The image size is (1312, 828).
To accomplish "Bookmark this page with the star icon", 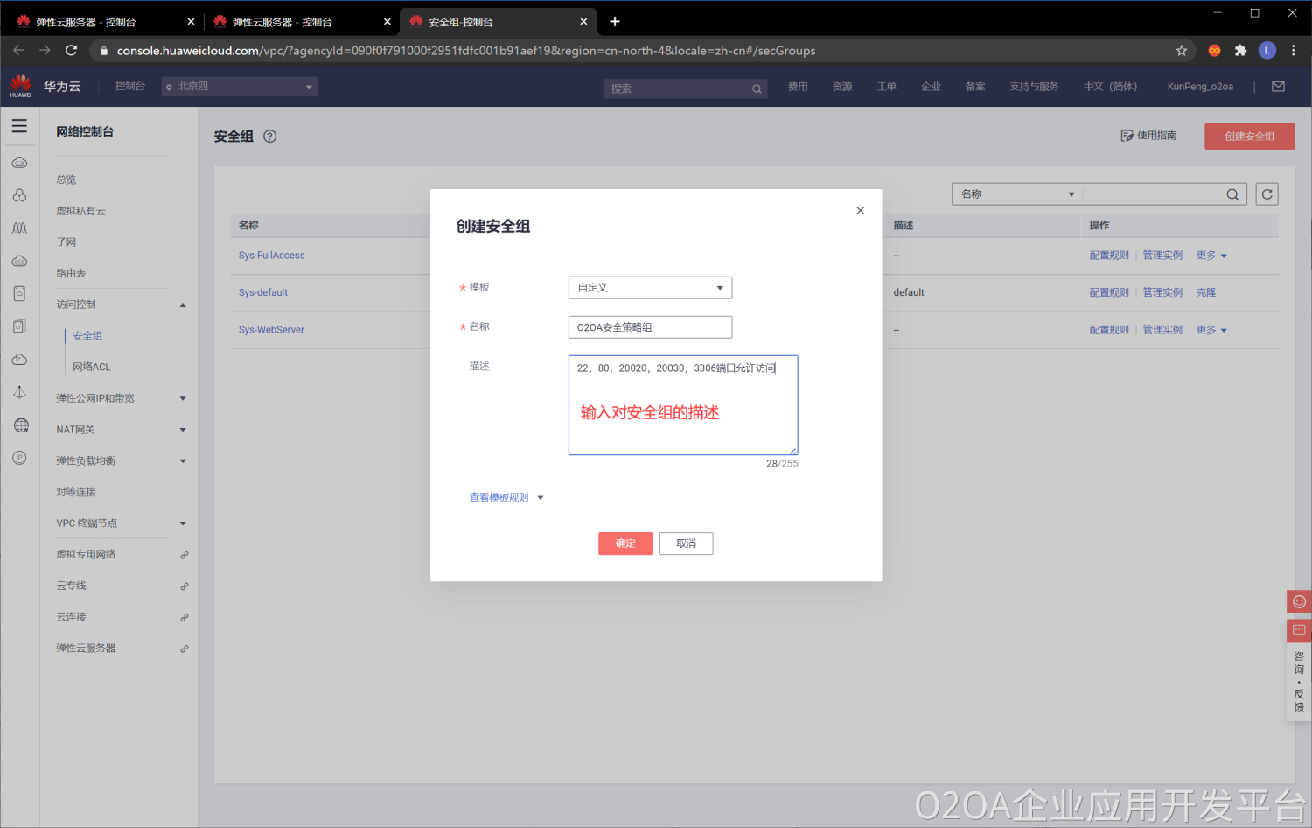I will (1182, 51).
